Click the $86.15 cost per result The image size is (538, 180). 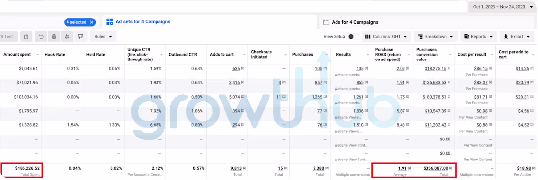coord(481,68)
